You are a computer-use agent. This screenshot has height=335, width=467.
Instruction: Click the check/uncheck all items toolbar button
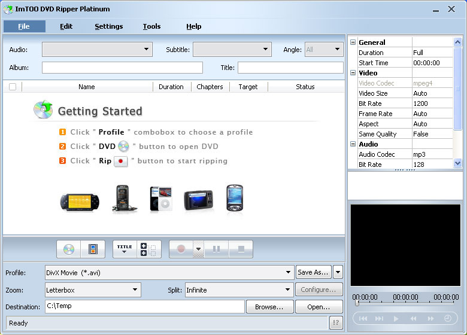pyautogui.click(x=148, y=249)
